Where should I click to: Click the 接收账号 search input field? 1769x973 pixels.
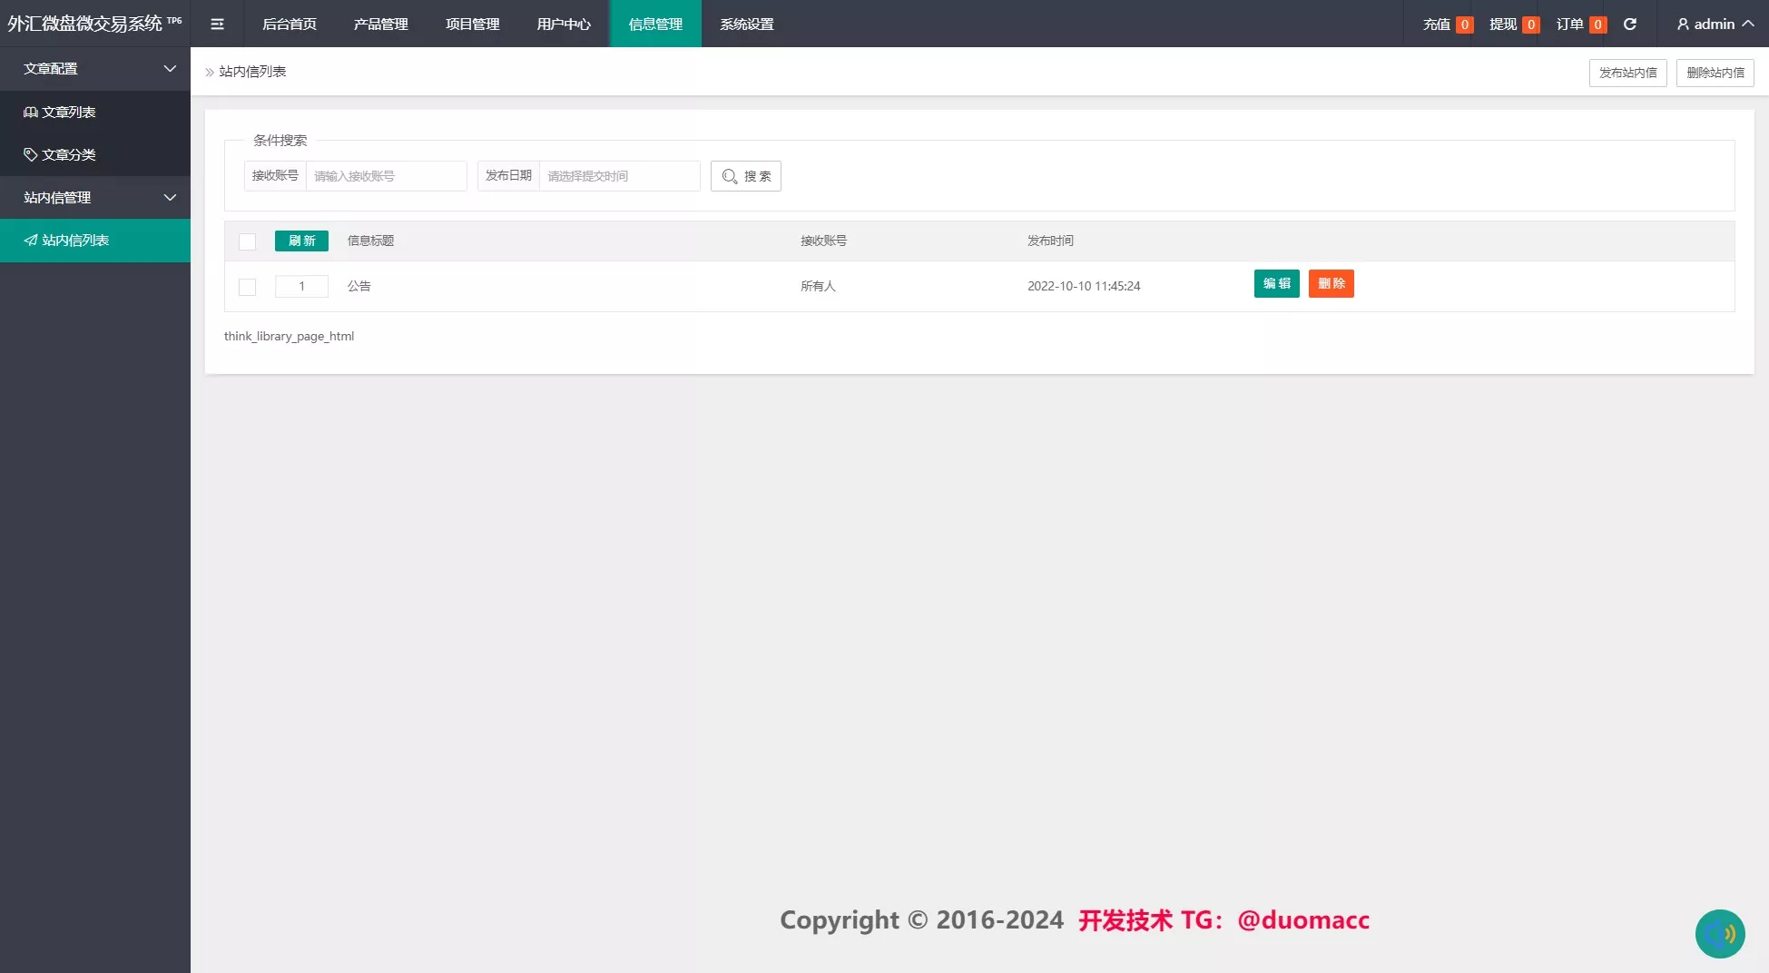click(386, 176)
